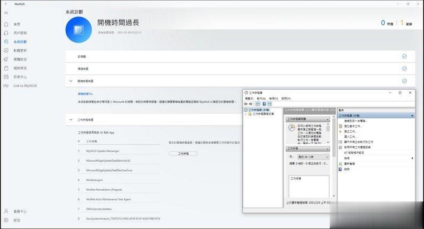Screen dimensions: 424x229
Task: Click the blue help toolbar icon
Action: [264, 104]
